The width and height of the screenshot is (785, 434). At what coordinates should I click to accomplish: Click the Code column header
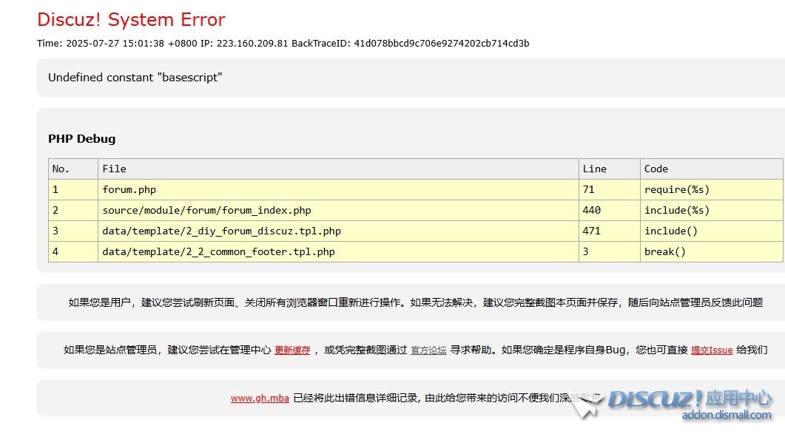pos(712,169)
